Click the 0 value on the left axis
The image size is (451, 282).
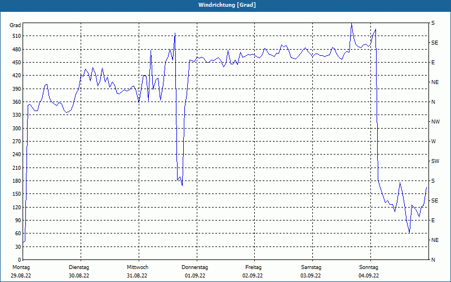click(20, 260)
